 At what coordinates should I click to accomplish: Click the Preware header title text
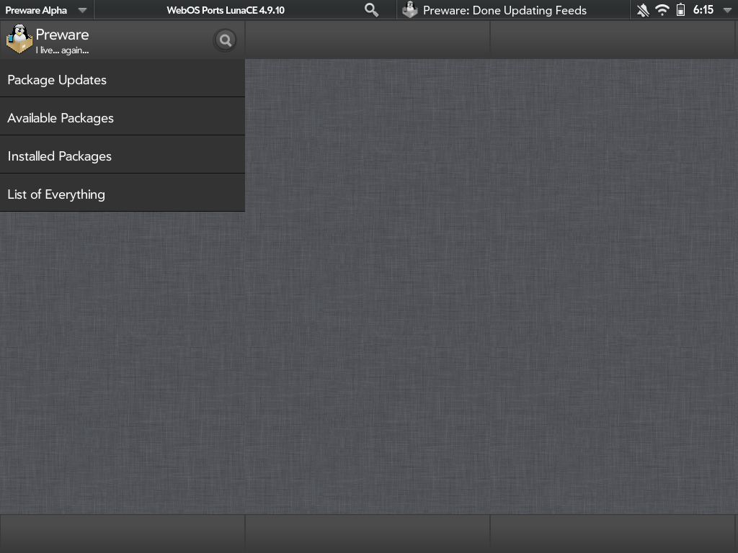pyautogui.click(x=62, y=35)
